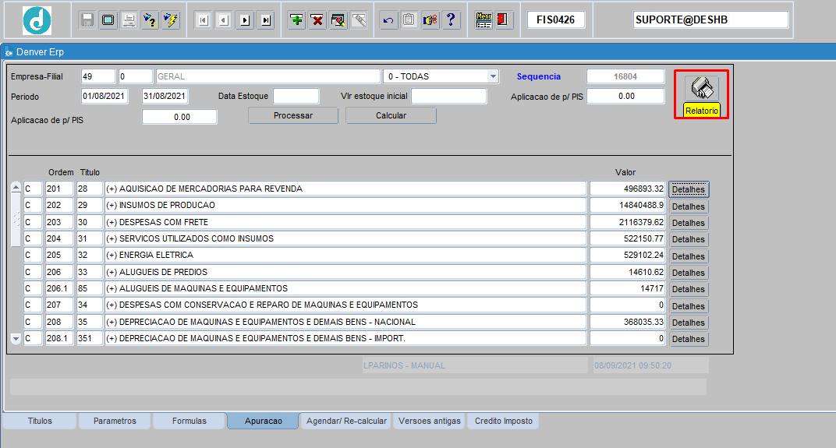Click the green plus insert record icon
The width and height of the screenshot is (836, 448).
click(x=296, y=20)
